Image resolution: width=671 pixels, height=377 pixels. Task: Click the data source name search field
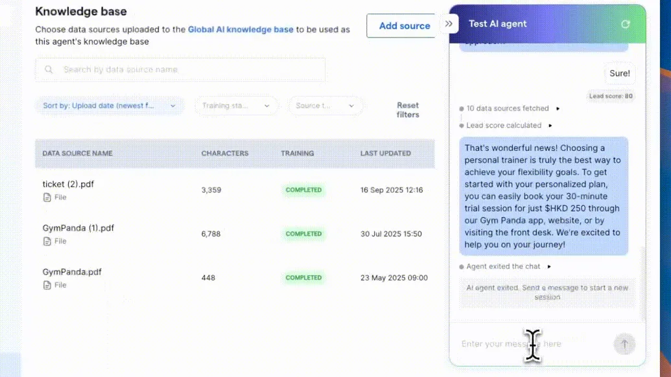coord(180,69)
